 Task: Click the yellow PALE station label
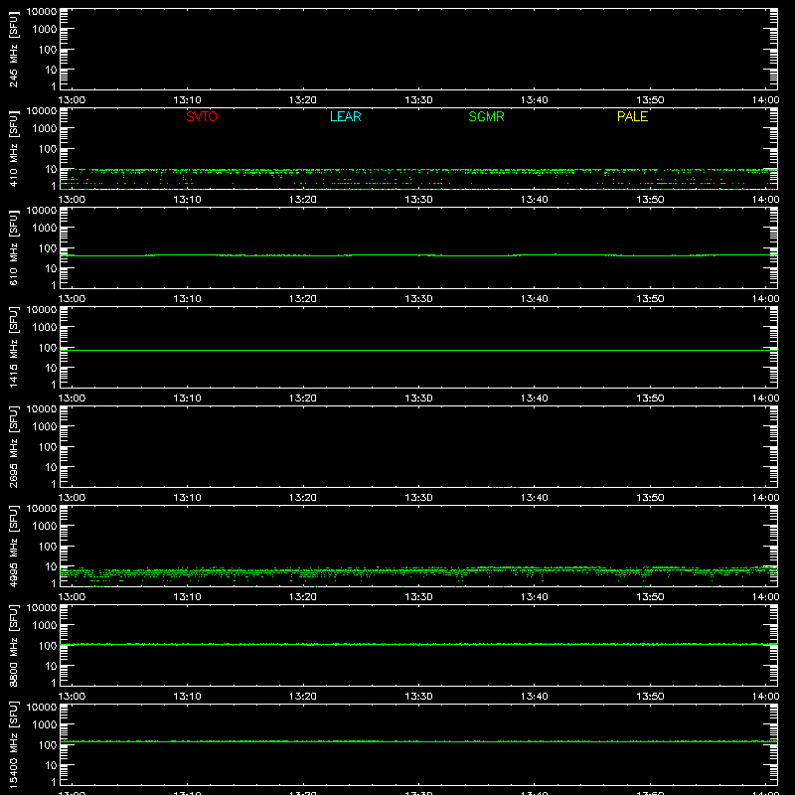tap(632, 116)
